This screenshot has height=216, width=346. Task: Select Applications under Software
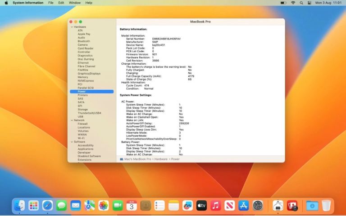[86, 149]
